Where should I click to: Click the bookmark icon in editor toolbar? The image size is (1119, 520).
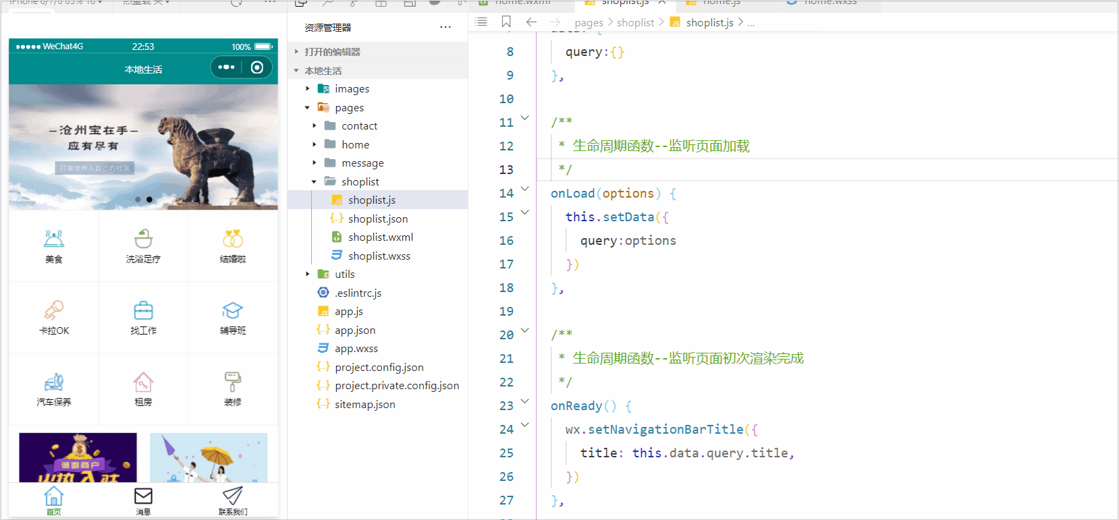tap(506, 22)
